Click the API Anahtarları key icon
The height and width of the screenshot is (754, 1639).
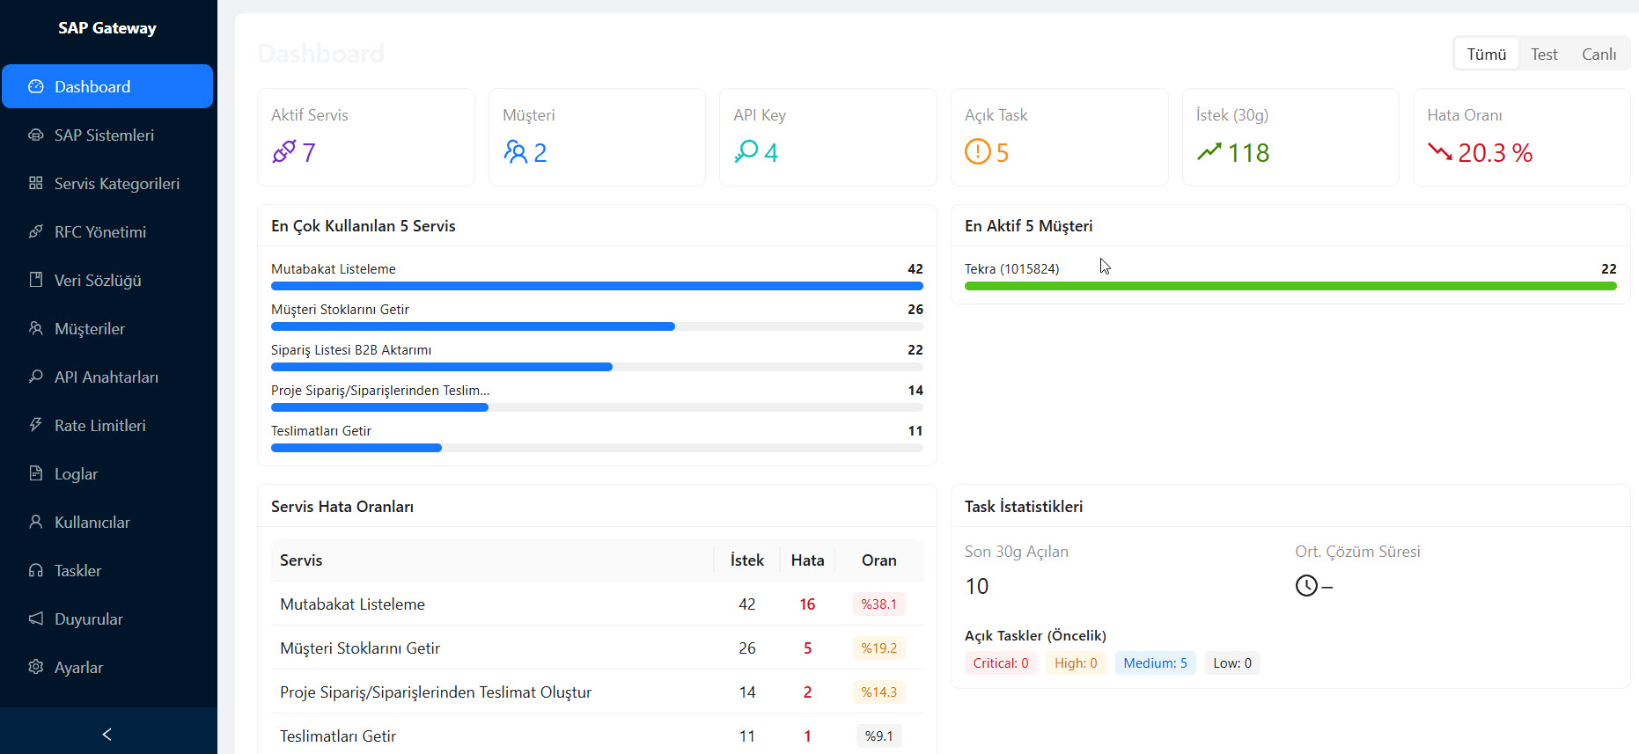click(x=36, y=377)
